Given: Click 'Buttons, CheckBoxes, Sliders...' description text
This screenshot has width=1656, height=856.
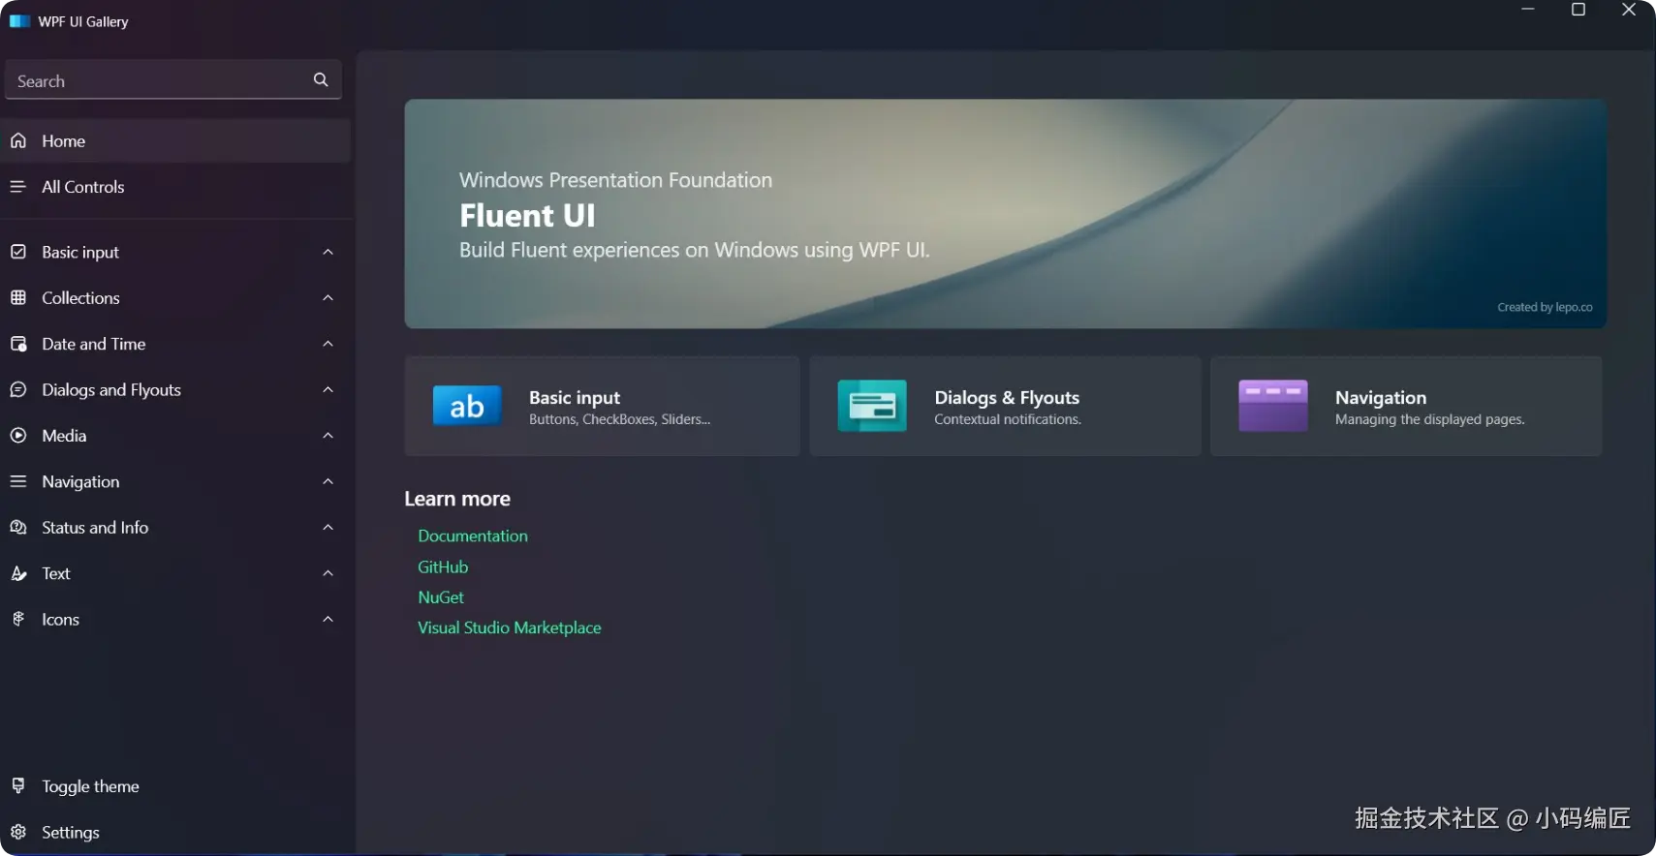Looking at the screenshot, I should click(619, 419).
